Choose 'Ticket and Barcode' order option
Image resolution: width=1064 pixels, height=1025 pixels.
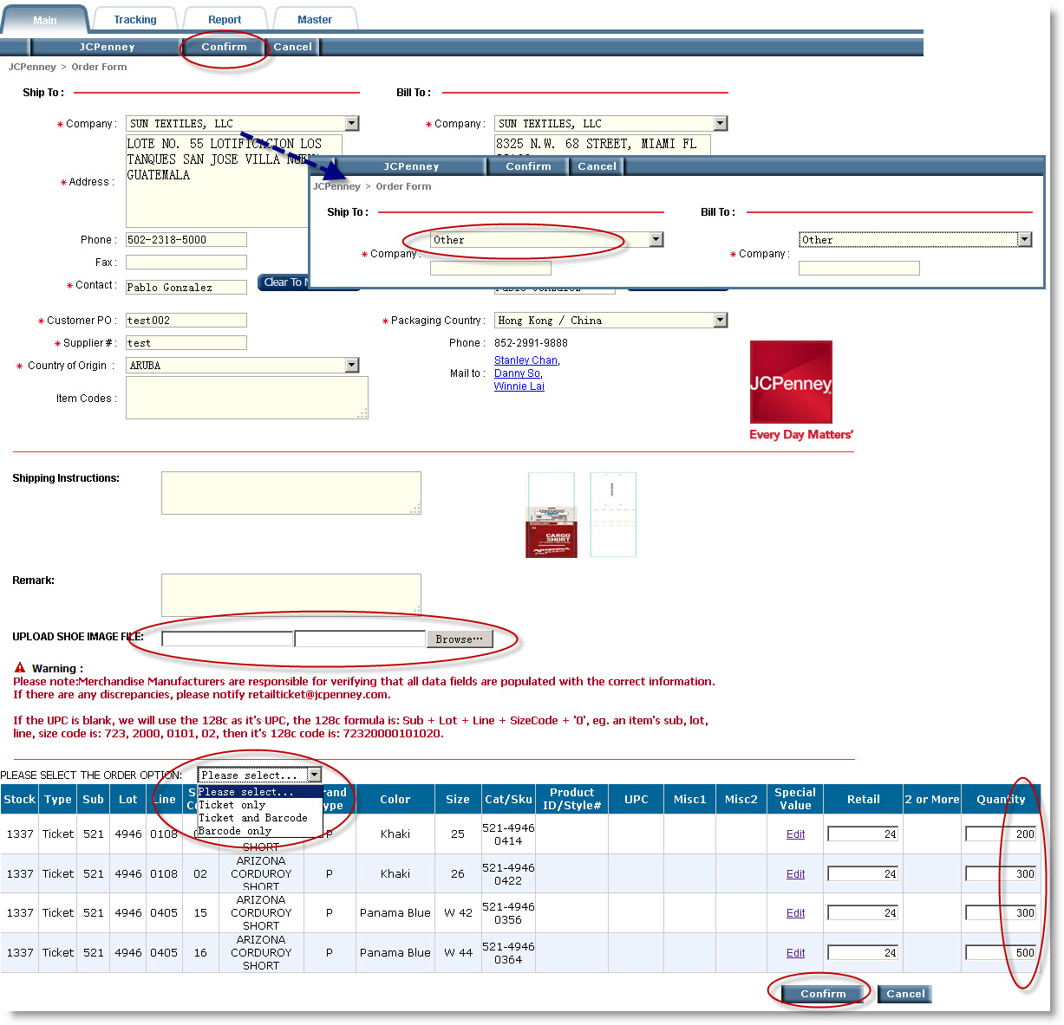[260, 818]
